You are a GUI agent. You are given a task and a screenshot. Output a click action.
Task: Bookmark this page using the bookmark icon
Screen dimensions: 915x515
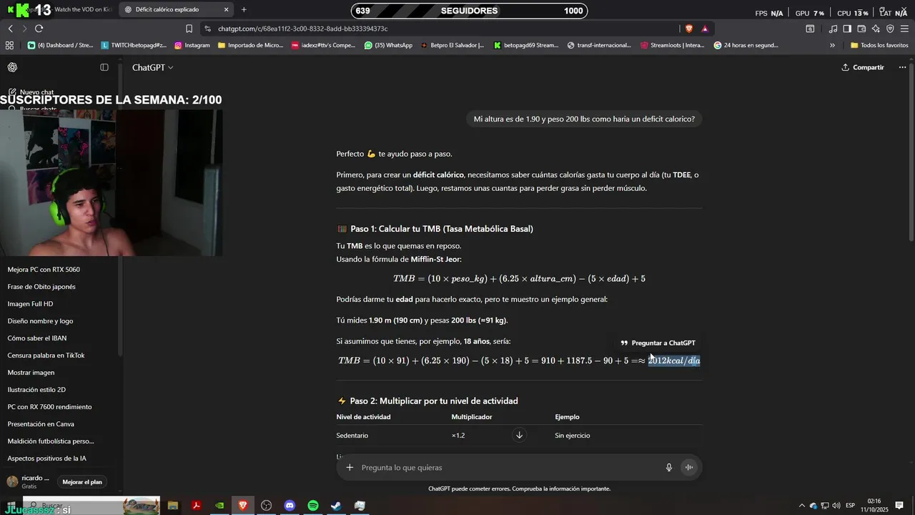(189, 29)
